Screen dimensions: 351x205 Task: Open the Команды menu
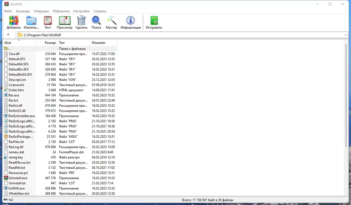(x=22, y=11)
